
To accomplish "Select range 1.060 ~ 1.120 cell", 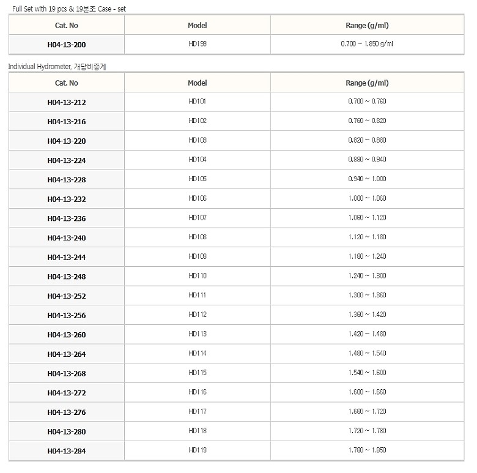I will coord(367,218).
